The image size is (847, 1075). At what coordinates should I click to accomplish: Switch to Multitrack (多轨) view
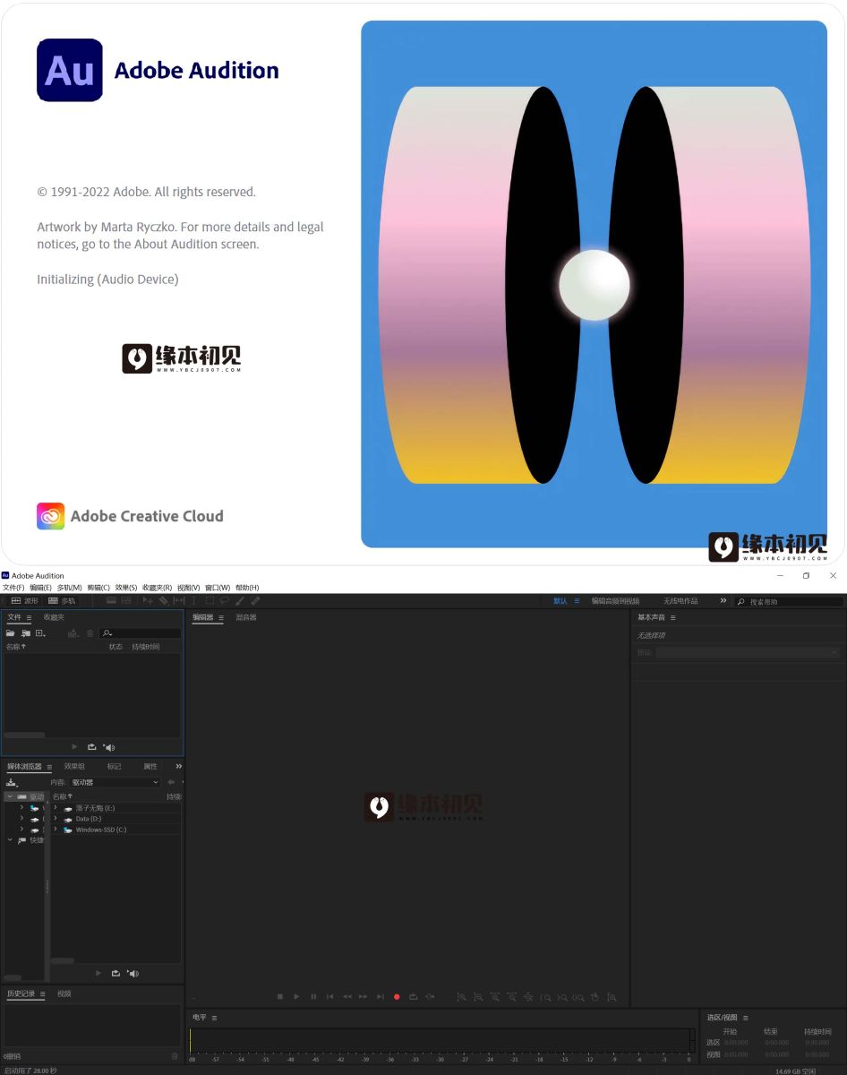point(62,601)
